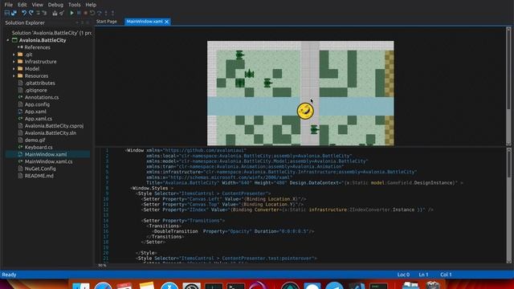Select .gitignore in Solution Explorer
514x289 pixels.
point(35,90)
